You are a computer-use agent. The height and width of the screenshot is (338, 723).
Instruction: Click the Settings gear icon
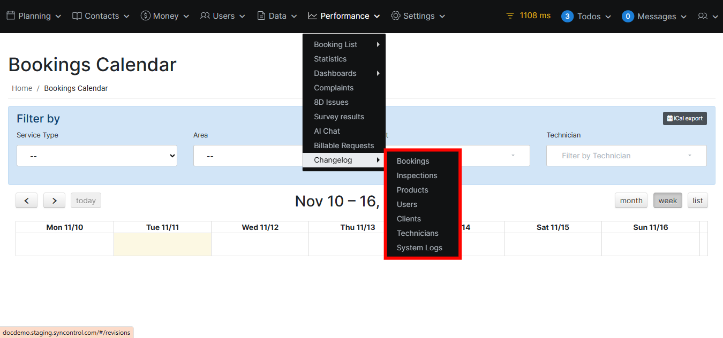[396, 16]
